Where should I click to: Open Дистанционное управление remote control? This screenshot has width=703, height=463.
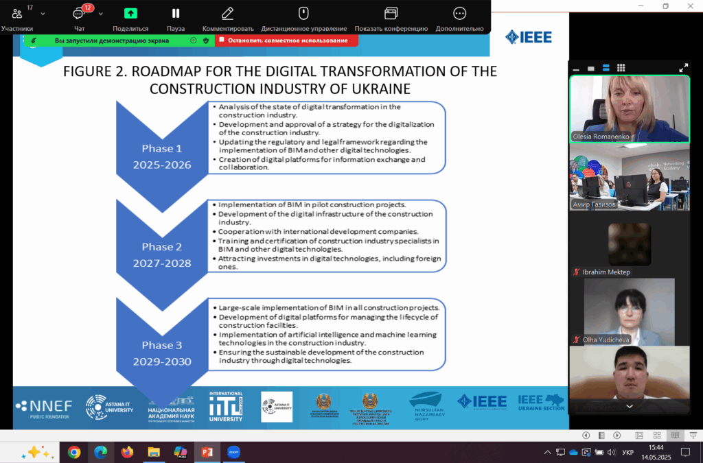click(304, 18)
